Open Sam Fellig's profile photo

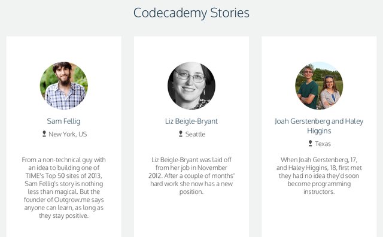[x=64, y=86]
